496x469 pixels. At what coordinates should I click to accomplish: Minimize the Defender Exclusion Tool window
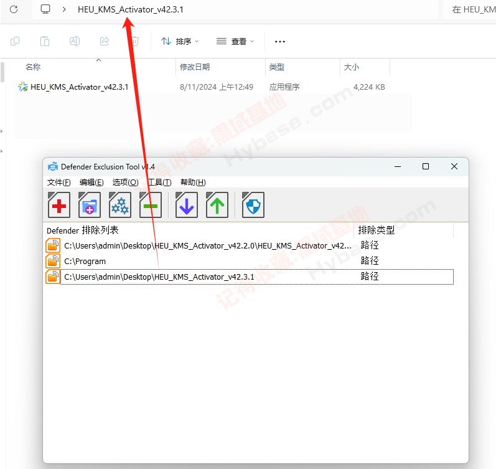(398, 166)
